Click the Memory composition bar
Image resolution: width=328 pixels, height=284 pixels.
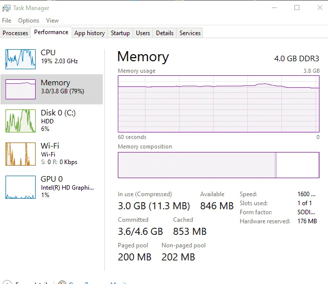pyautogui.click(x=219, y=165)
